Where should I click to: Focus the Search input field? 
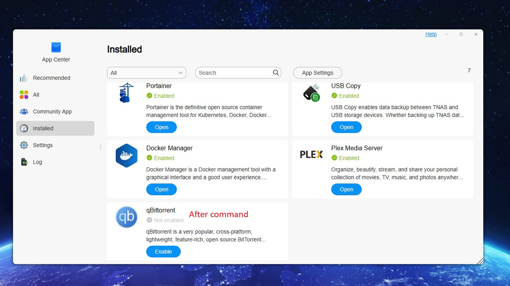[238, 73]
